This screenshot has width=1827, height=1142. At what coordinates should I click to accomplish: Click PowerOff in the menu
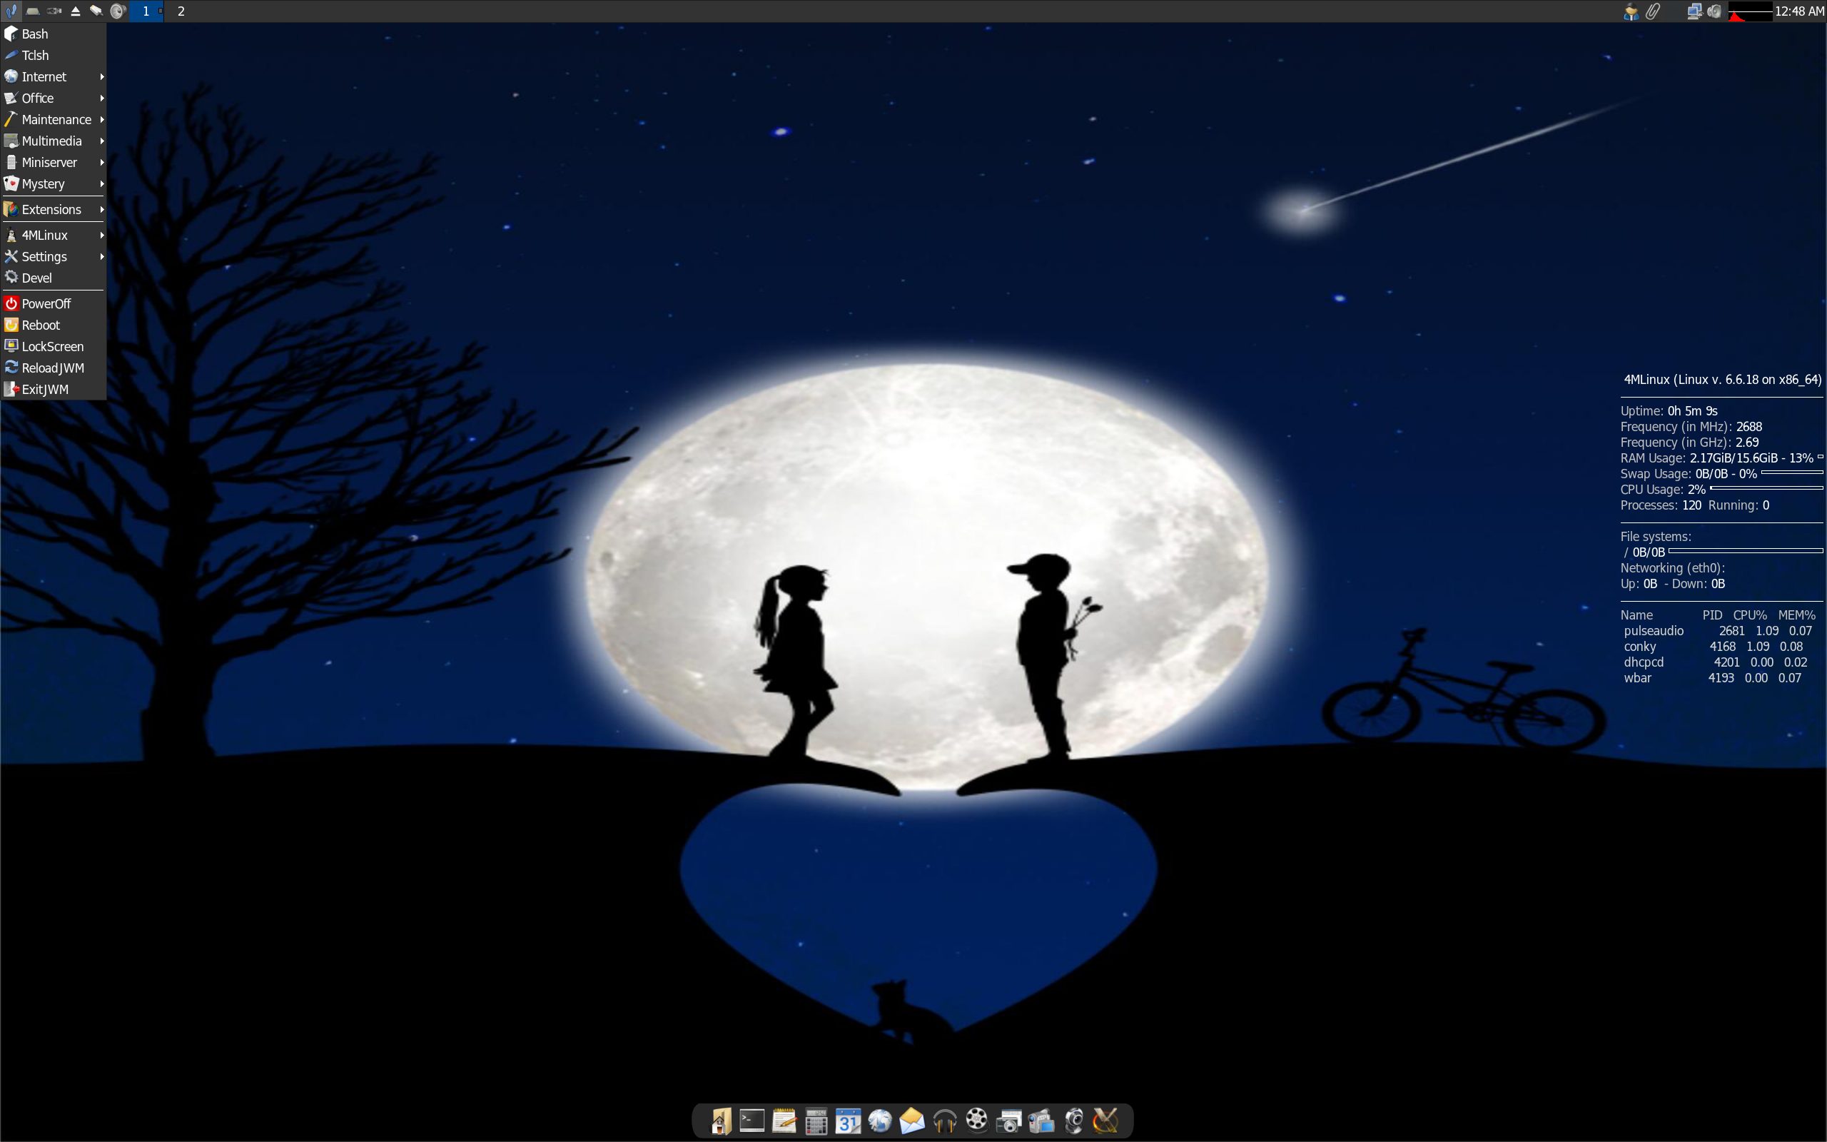(x=46, y=303)
